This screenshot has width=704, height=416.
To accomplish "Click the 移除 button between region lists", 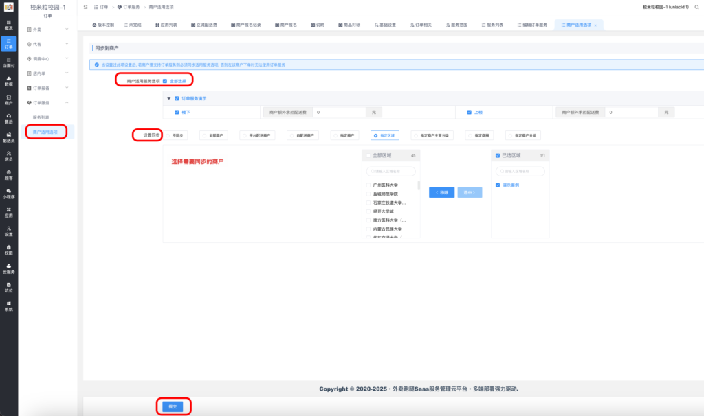I will (441, 192).
